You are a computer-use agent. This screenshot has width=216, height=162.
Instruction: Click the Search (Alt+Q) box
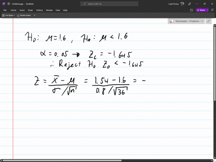pyautogui.click(x=109, y=4)
